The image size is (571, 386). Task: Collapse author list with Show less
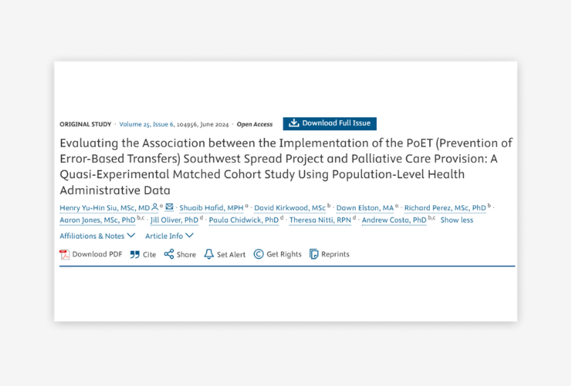457,220
